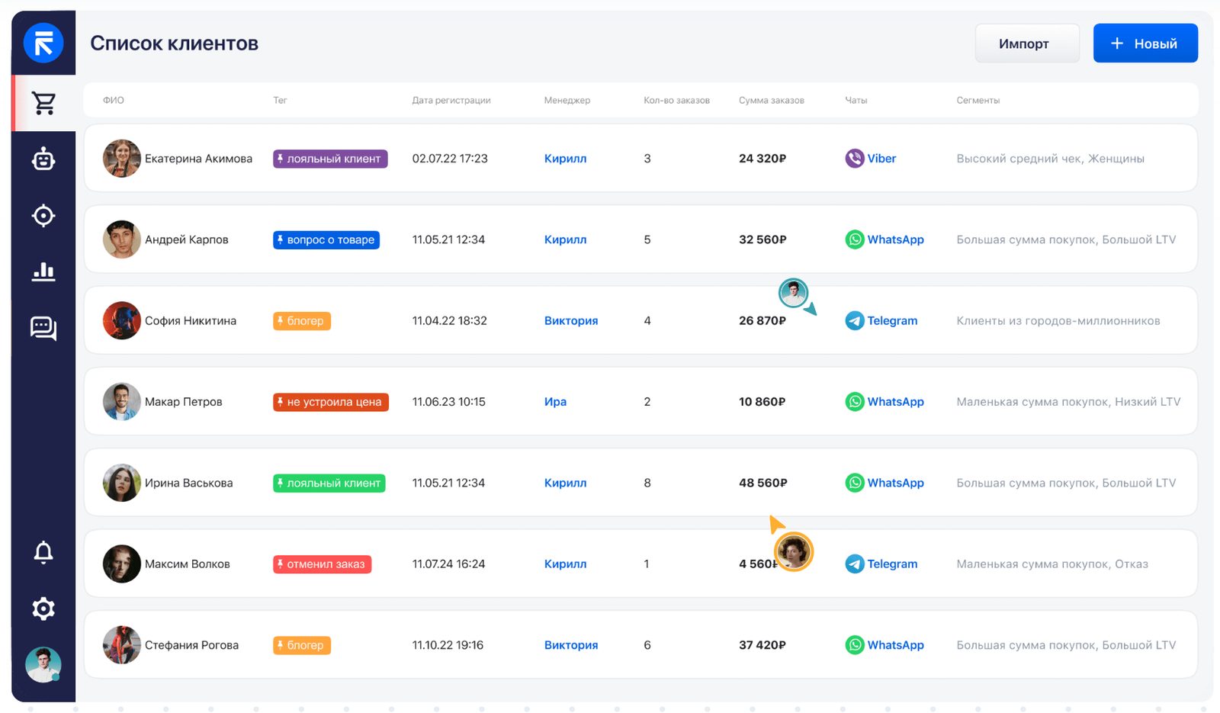Open notifications bell icon
The height and width of the screenshot is (713, 1220).
(43, 552)
